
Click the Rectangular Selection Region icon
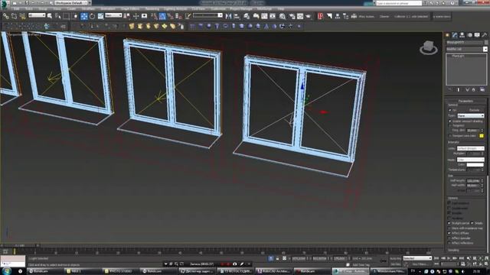(x=67, y=16)
